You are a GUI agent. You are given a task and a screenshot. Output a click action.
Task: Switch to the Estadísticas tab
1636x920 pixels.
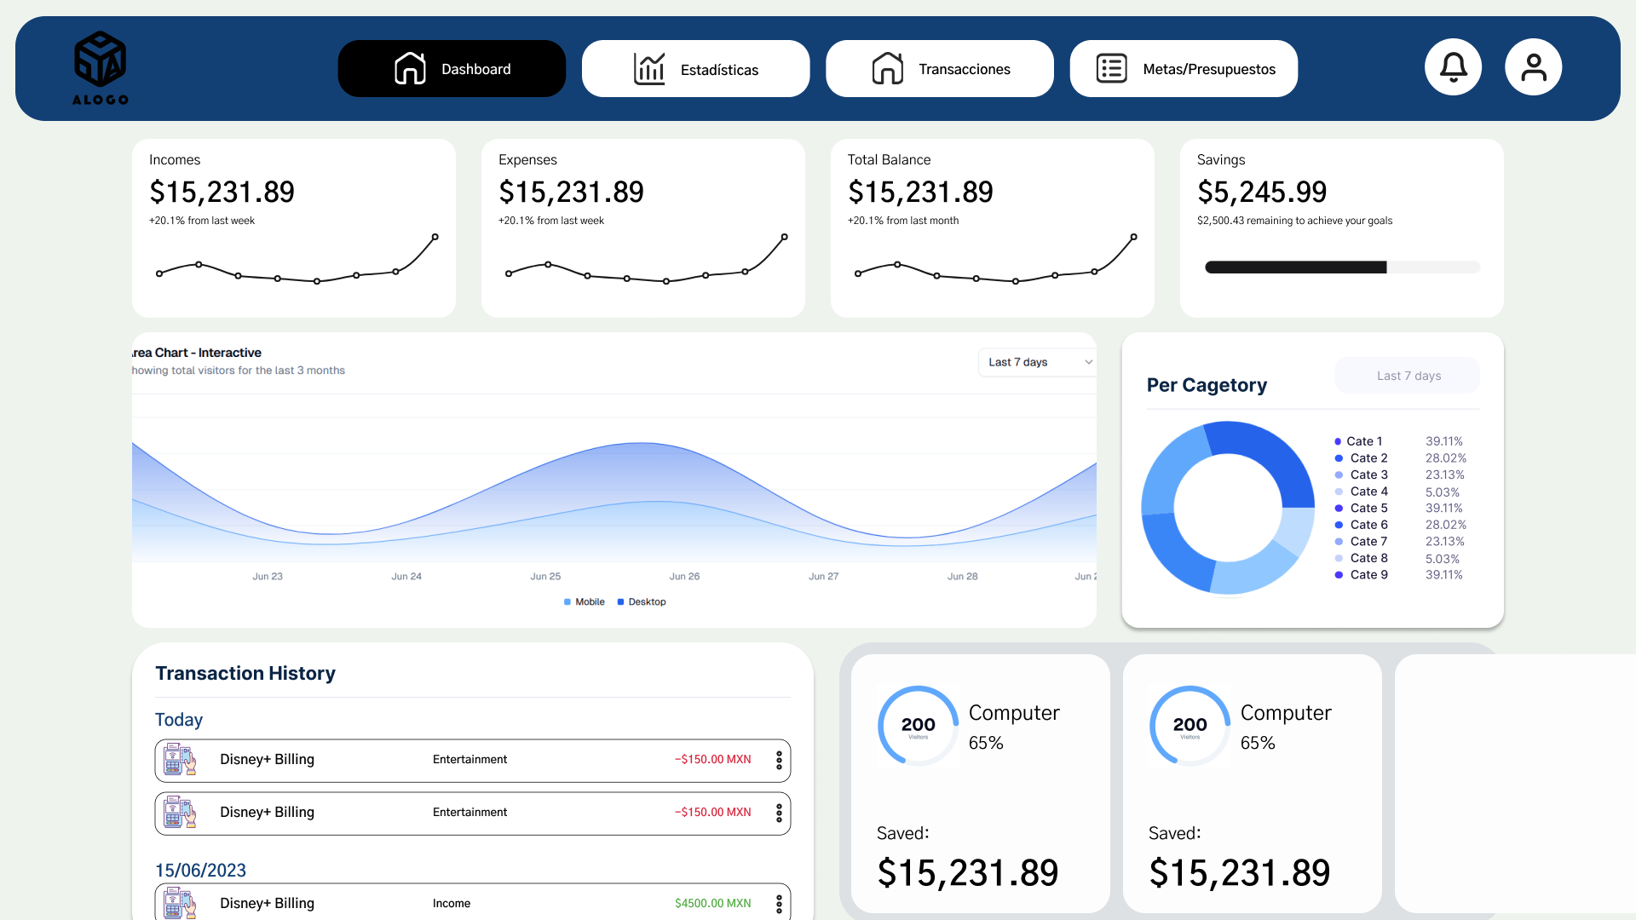pos(695,68)
